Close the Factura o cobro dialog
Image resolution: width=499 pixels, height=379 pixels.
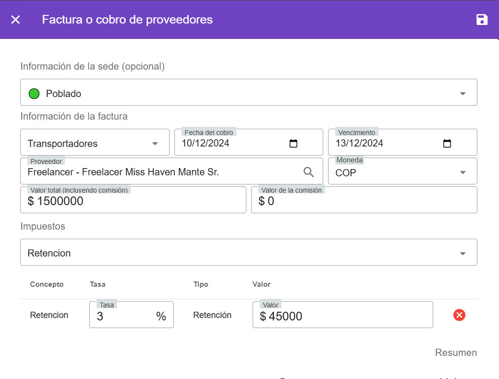(x=15, y=20)
